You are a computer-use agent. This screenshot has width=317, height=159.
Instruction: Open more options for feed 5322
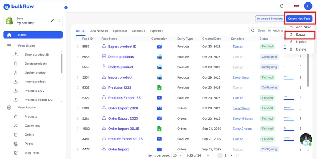pyautogui.click(x=301, y=98)
